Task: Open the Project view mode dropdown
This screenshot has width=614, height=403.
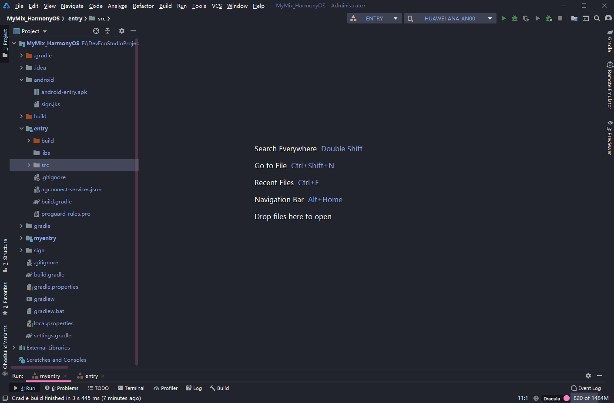Action: pos(30,31)
